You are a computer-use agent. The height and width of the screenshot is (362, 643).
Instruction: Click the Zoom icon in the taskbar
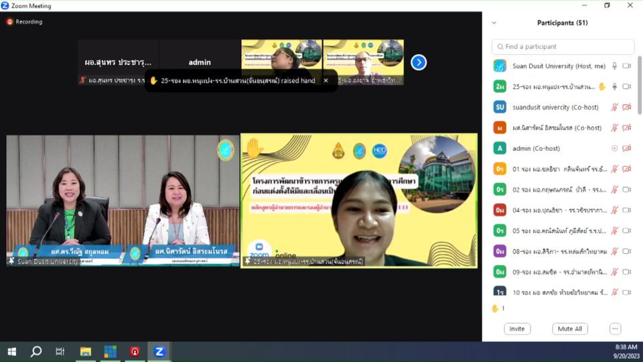point(159,351)
